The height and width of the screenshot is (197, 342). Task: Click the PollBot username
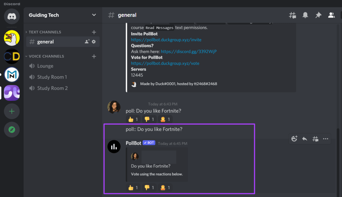coord(134,143)
